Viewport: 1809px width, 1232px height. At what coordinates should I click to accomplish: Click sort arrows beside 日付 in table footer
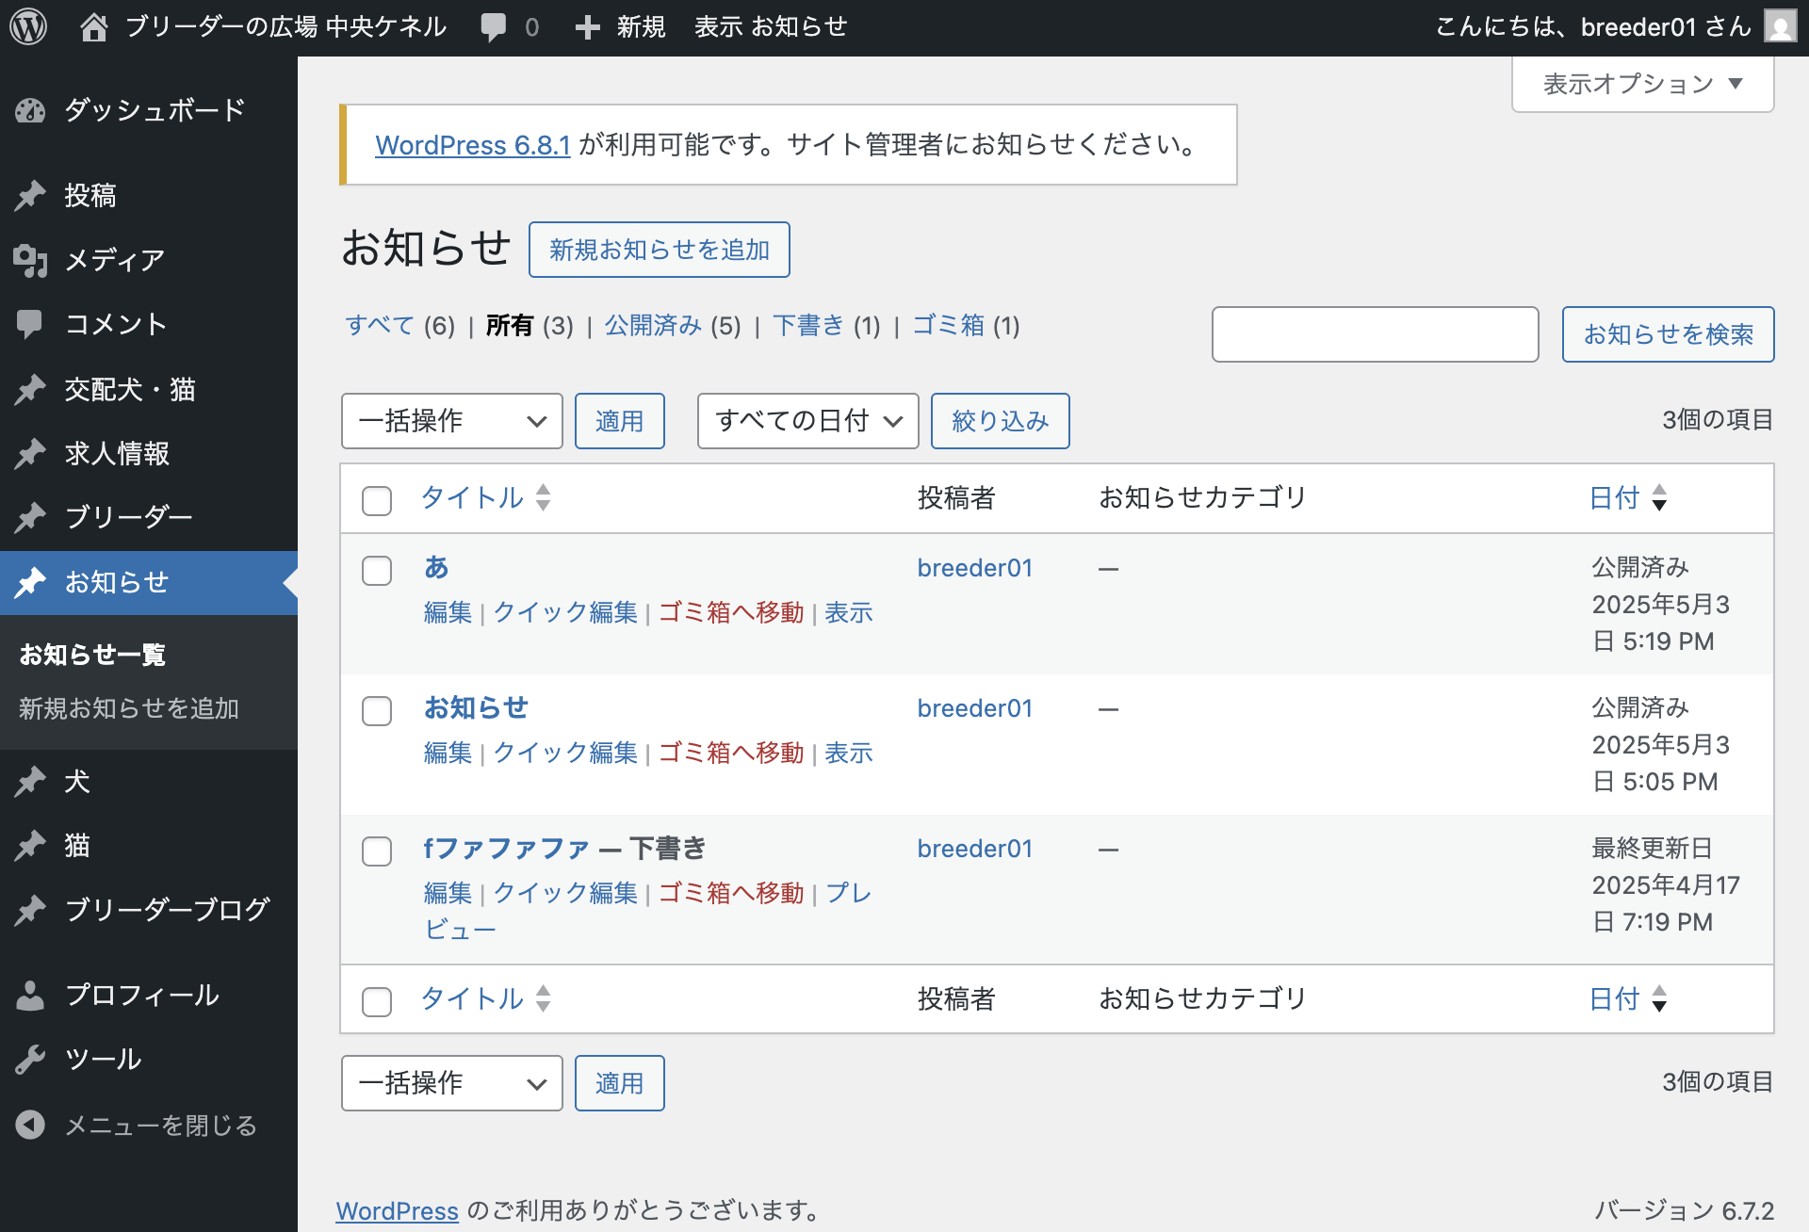pos(1660,998)
